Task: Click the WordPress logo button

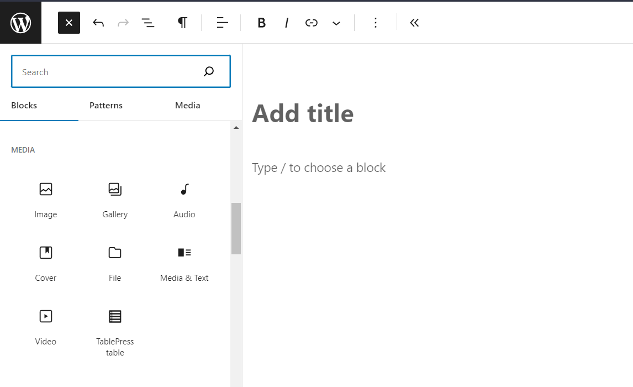Action: [20, 23]
